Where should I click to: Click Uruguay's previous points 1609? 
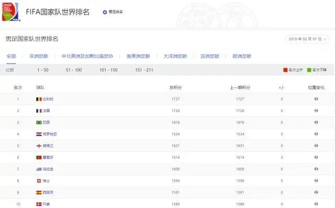[x=240, y=169]
